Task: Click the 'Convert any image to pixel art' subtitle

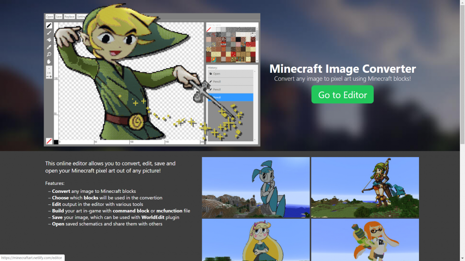Action: [342, 79]
